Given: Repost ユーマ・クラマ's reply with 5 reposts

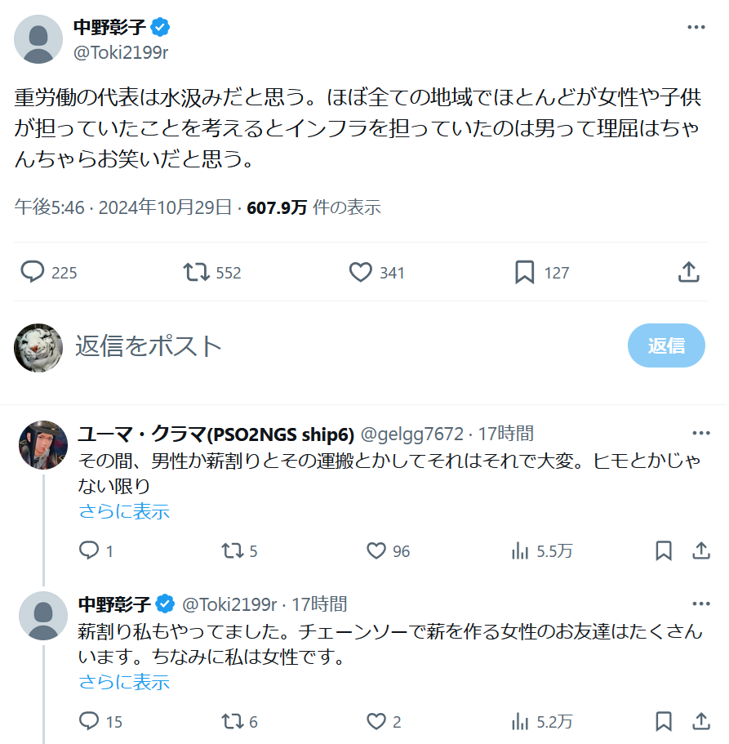Looking at the screenshot, I should click(x=233, y=551).
